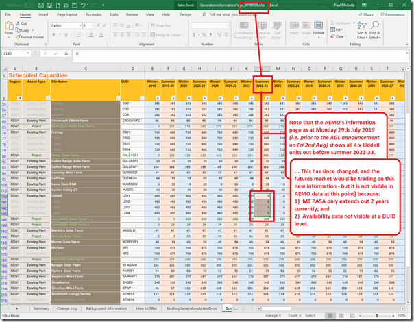The width and height of the screenshot is (414, 322).
Task: Click the Clear eraser icon
Action: (332, 36)
